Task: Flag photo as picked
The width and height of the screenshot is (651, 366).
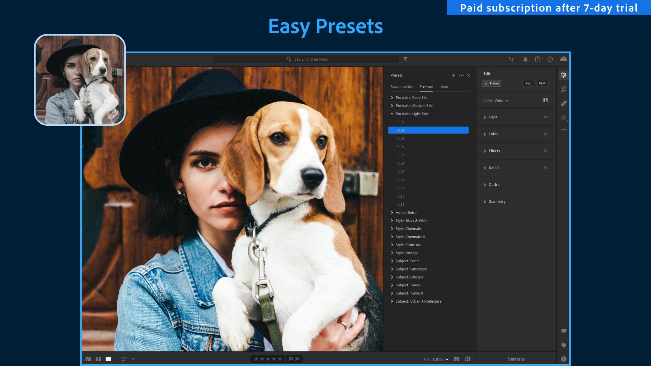Action: tap(291, 359)
